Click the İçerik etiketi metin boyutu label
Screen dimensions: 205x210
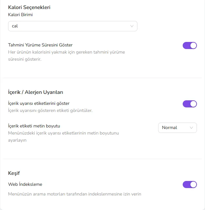pyautogui.click(x=34, y=126)
